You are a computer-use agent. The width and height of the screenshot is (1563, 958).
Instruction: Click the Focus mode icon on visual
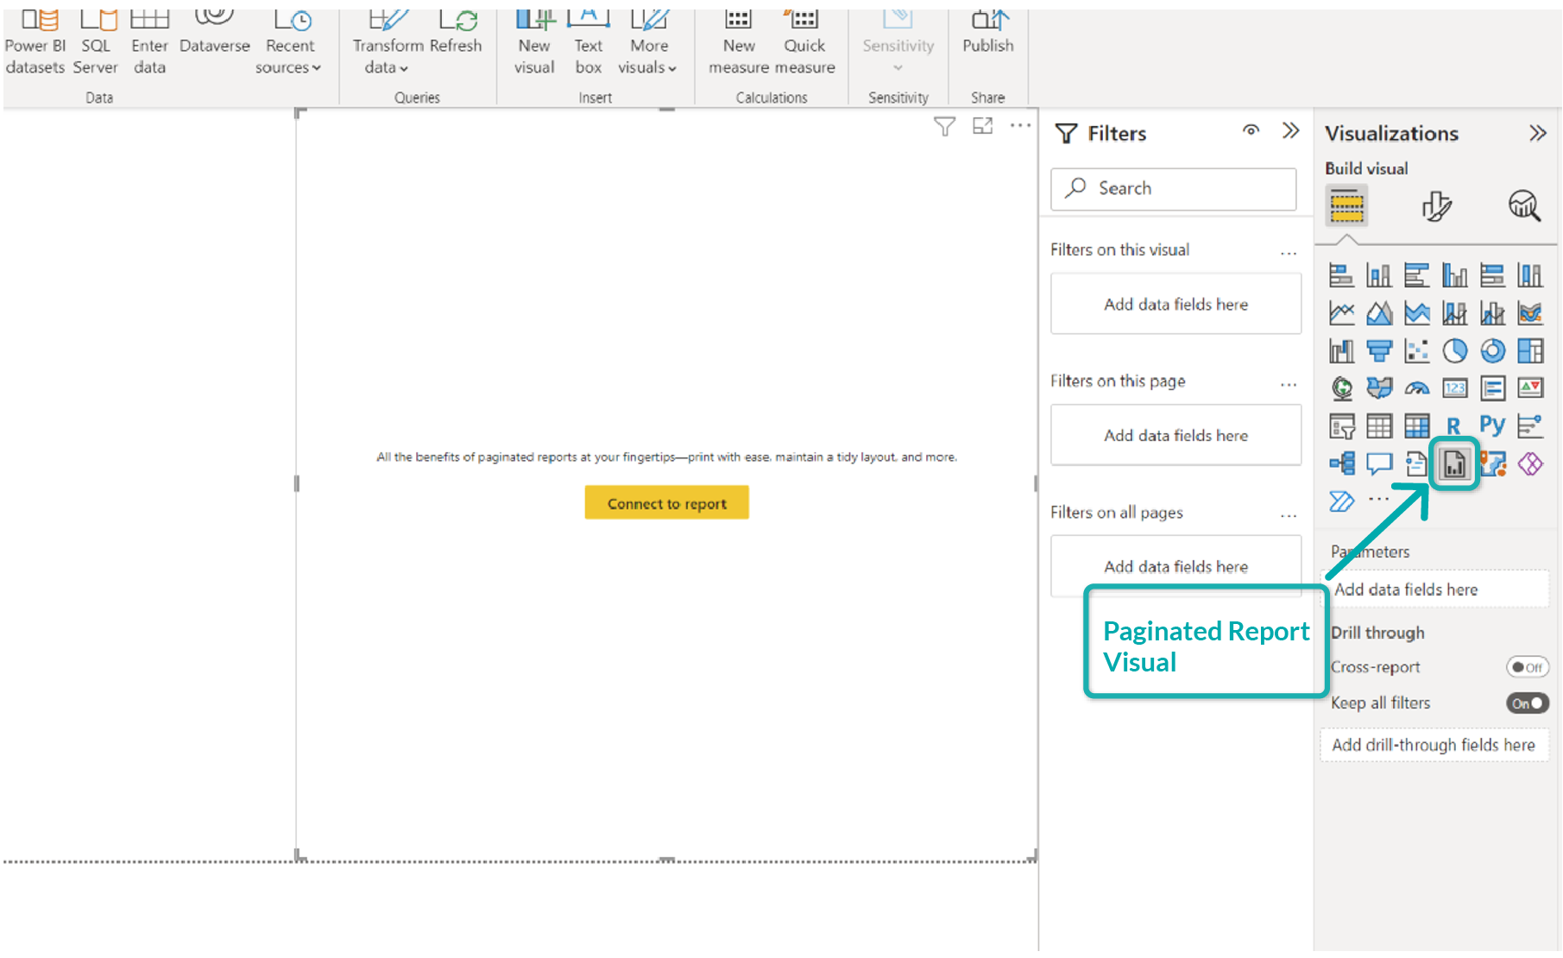(x=982, y=126)
